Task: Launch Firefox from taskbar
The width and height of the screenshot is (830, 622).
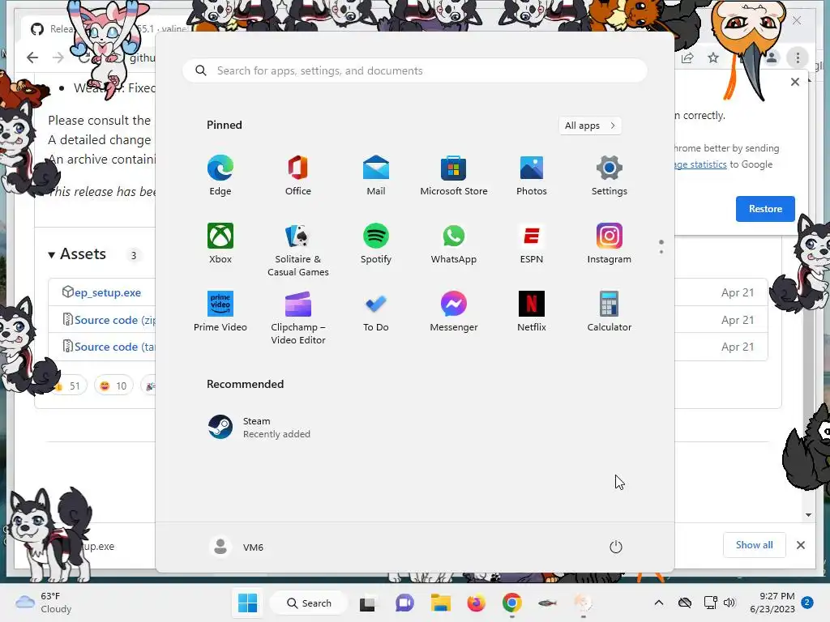Action: [477, 603]
